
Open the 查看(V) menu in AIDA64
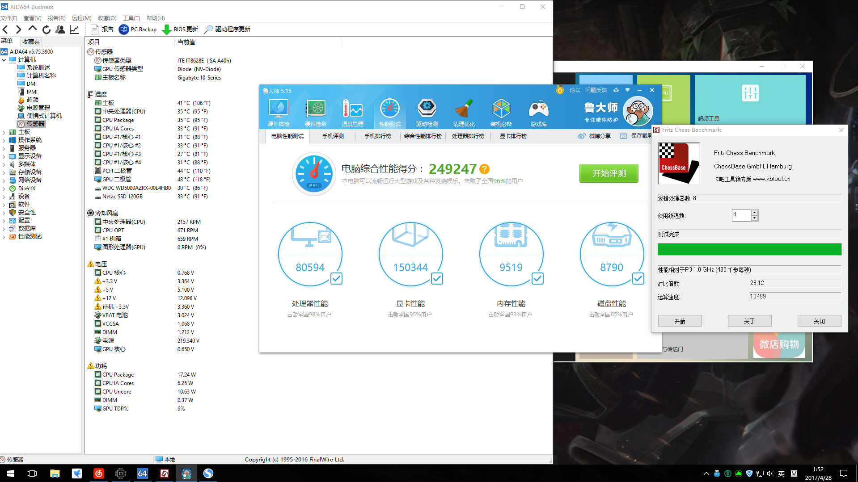[33, 18]
